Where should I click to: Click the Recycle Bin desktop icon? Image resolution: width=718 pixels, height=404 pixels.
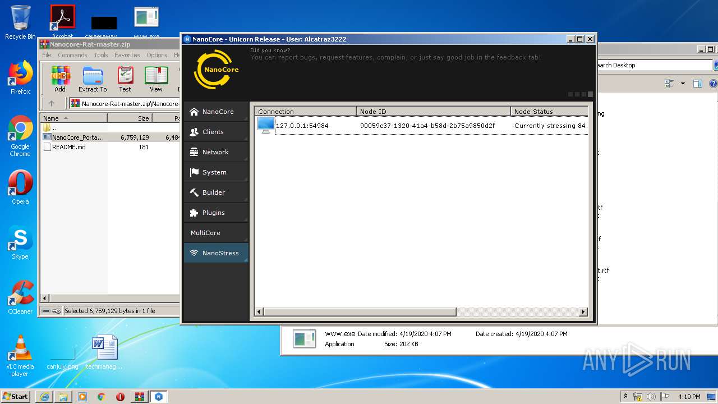coord(20,22)
